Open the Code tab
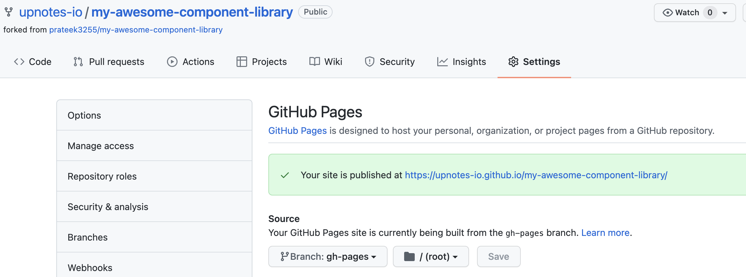 click(33, 62)
